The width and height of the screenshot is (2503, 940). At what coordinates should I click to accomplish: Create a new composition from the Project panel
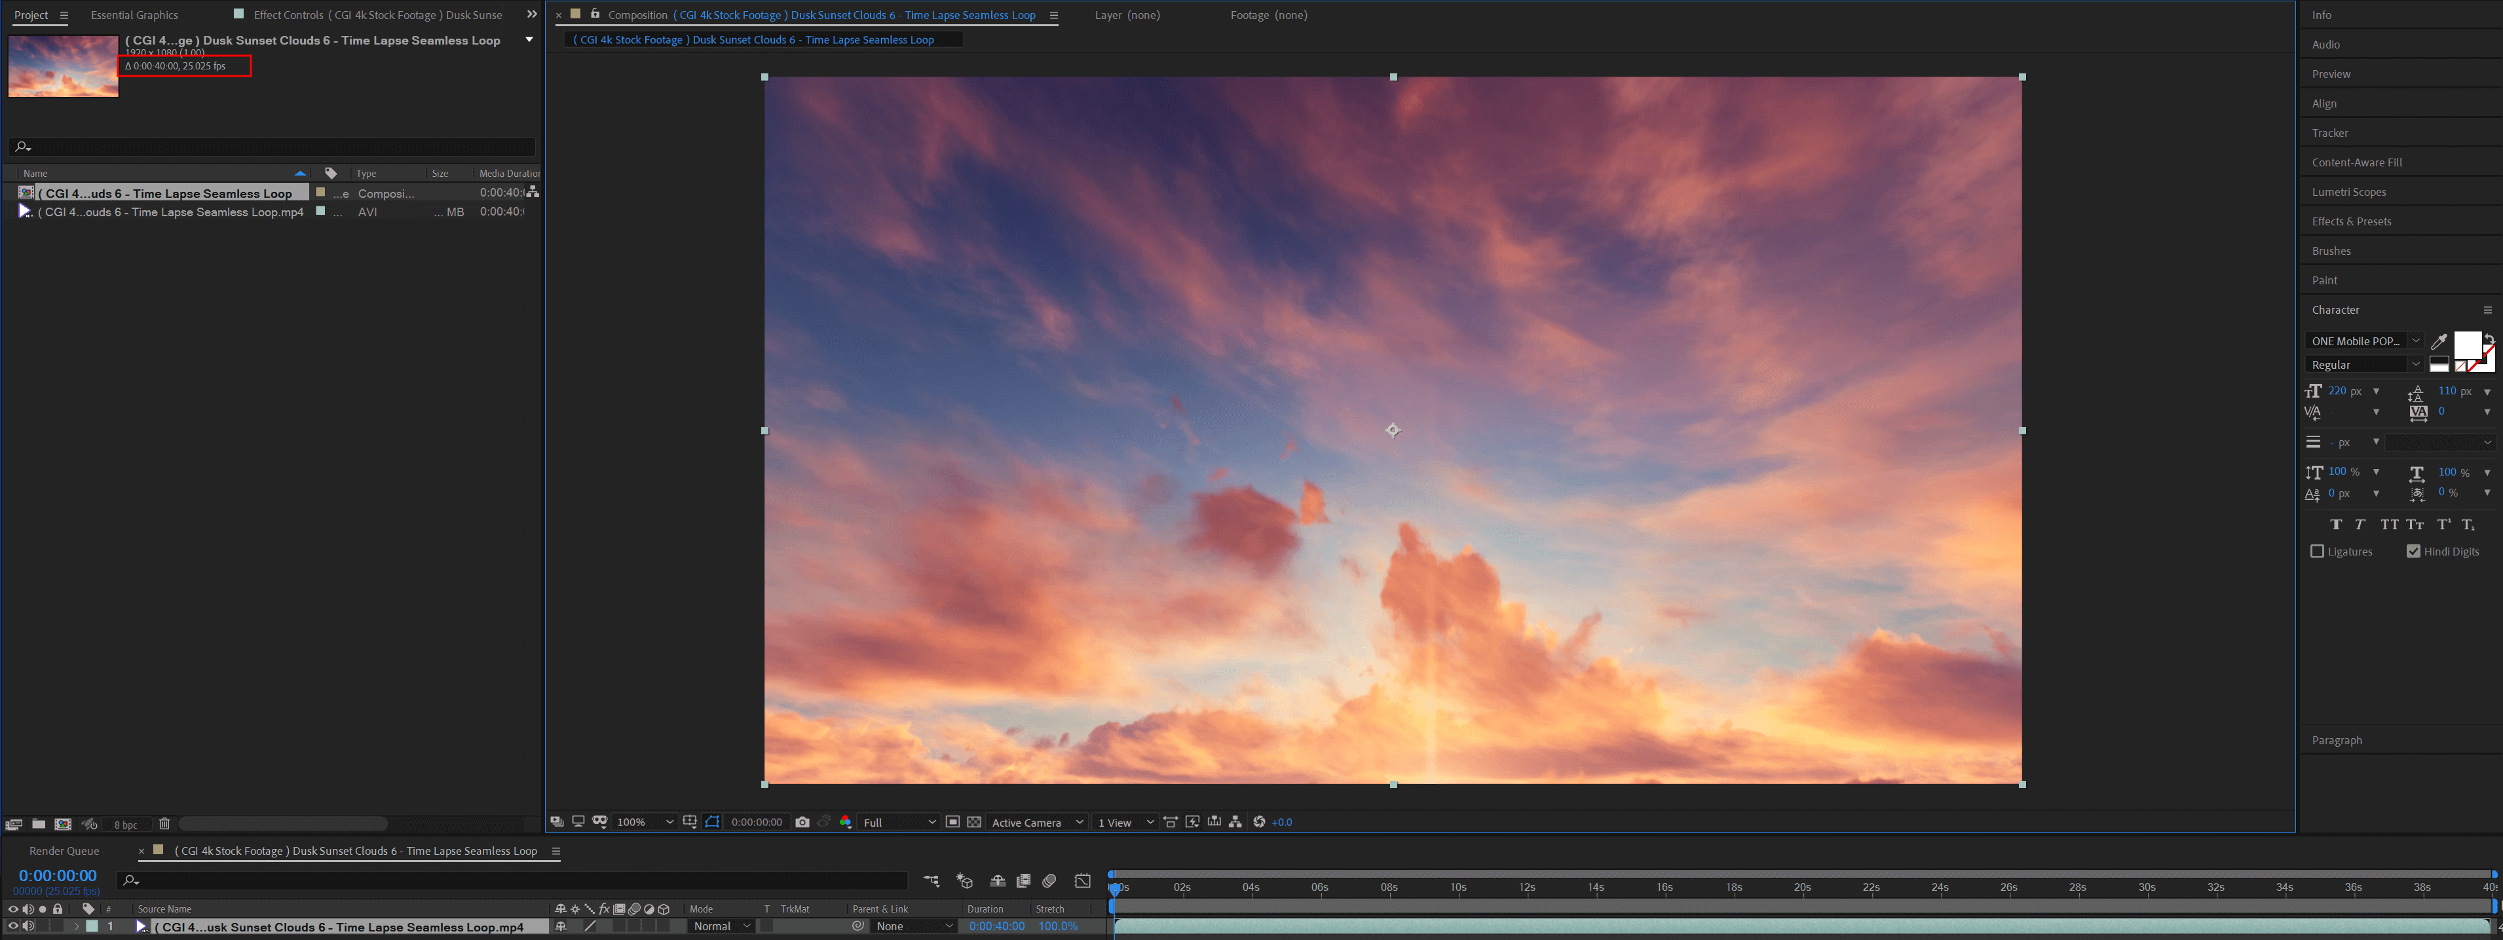pos(63,824)
